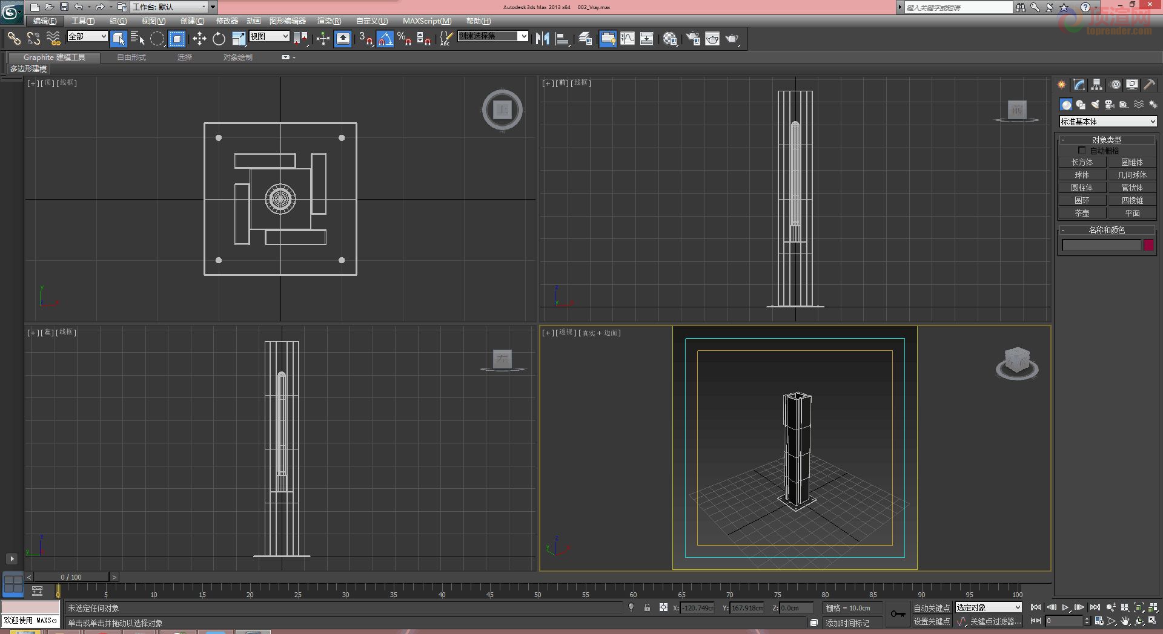1163x634 pixels.
Task: Click the 茶壶 teapot button
Action: (x=1082, y=213)
